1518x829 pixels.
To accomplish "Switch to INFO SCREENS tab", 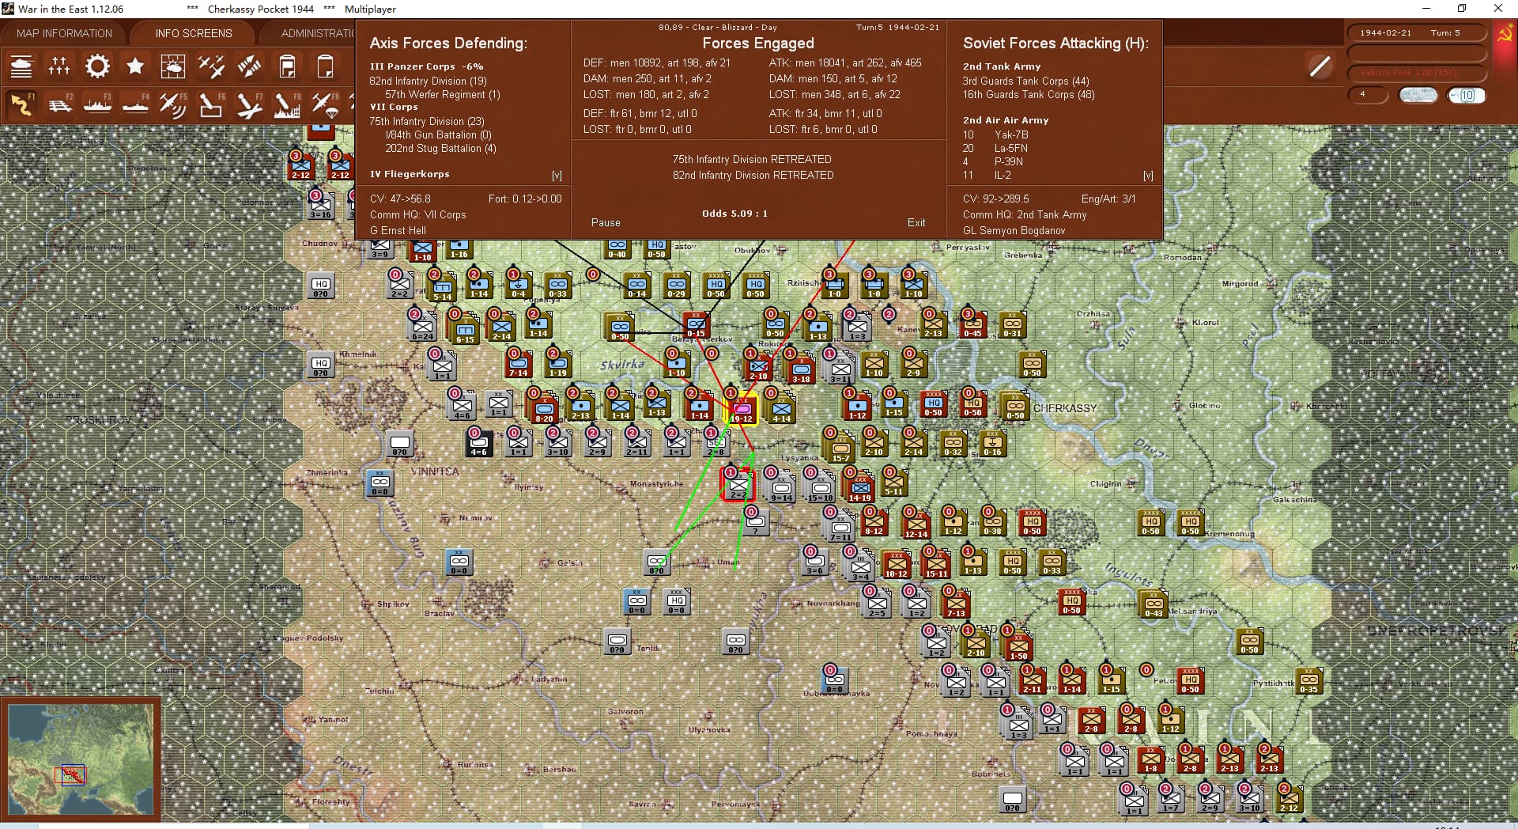I will pos(194,33).
